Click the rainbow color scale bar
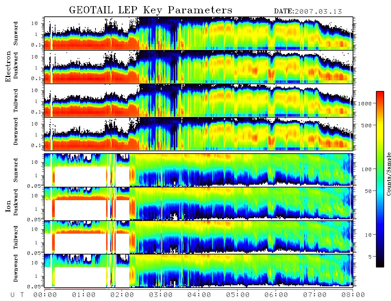391x301 pixels. point(380,179)
